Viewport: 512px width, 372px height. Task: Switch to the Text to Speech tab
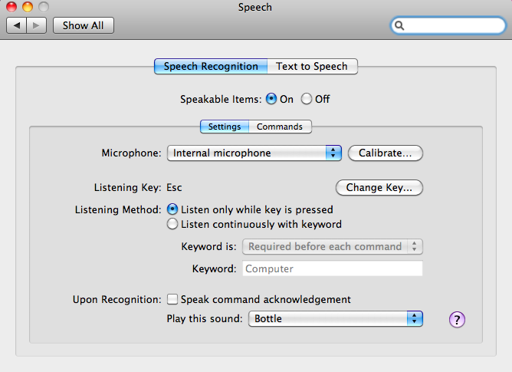[x=312, y=67]
